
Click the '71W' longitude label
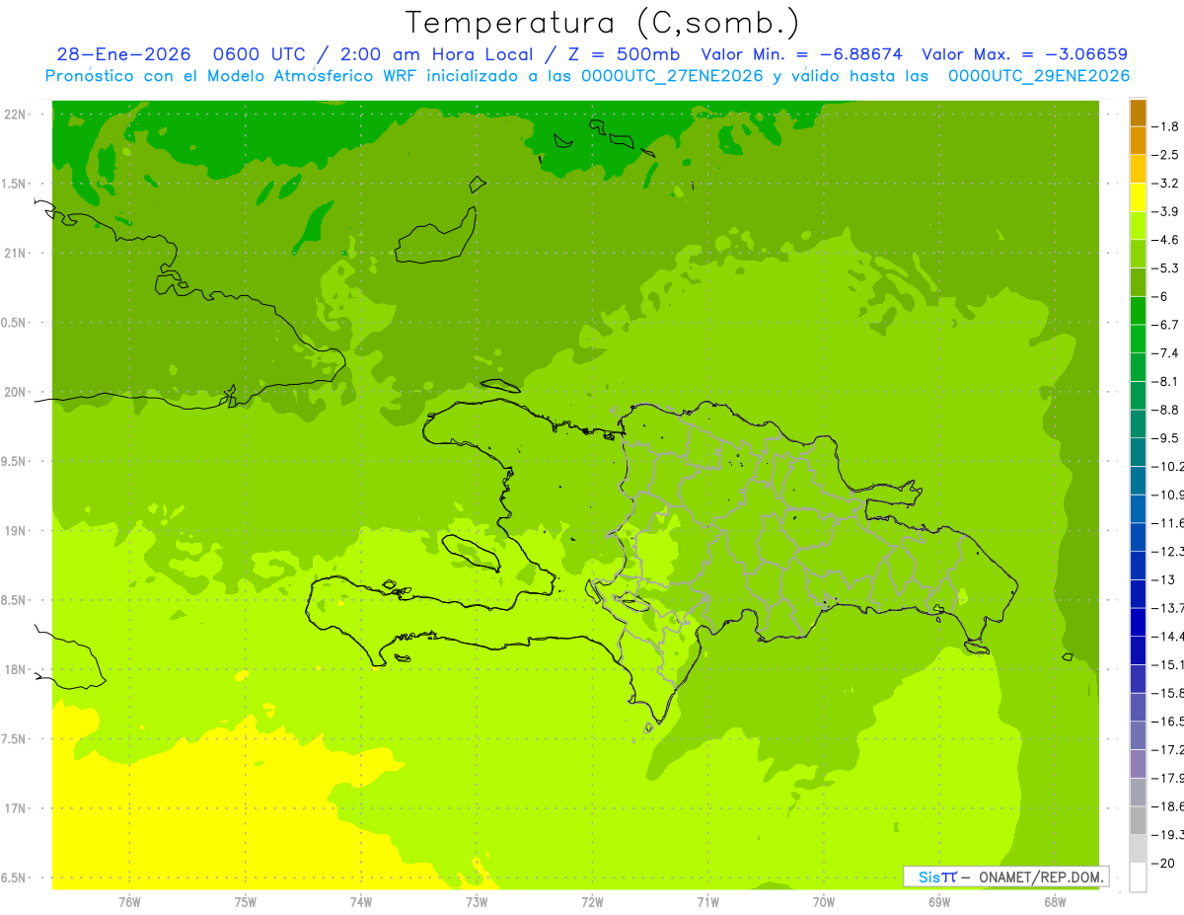tap(707, 900)
